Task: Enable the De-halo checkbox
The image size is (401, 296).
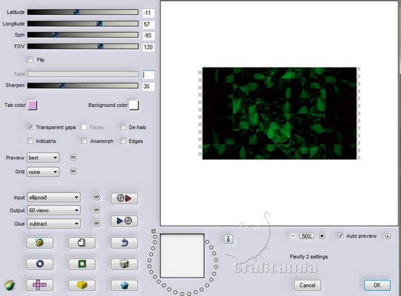Action: click(x=123, y=127)
